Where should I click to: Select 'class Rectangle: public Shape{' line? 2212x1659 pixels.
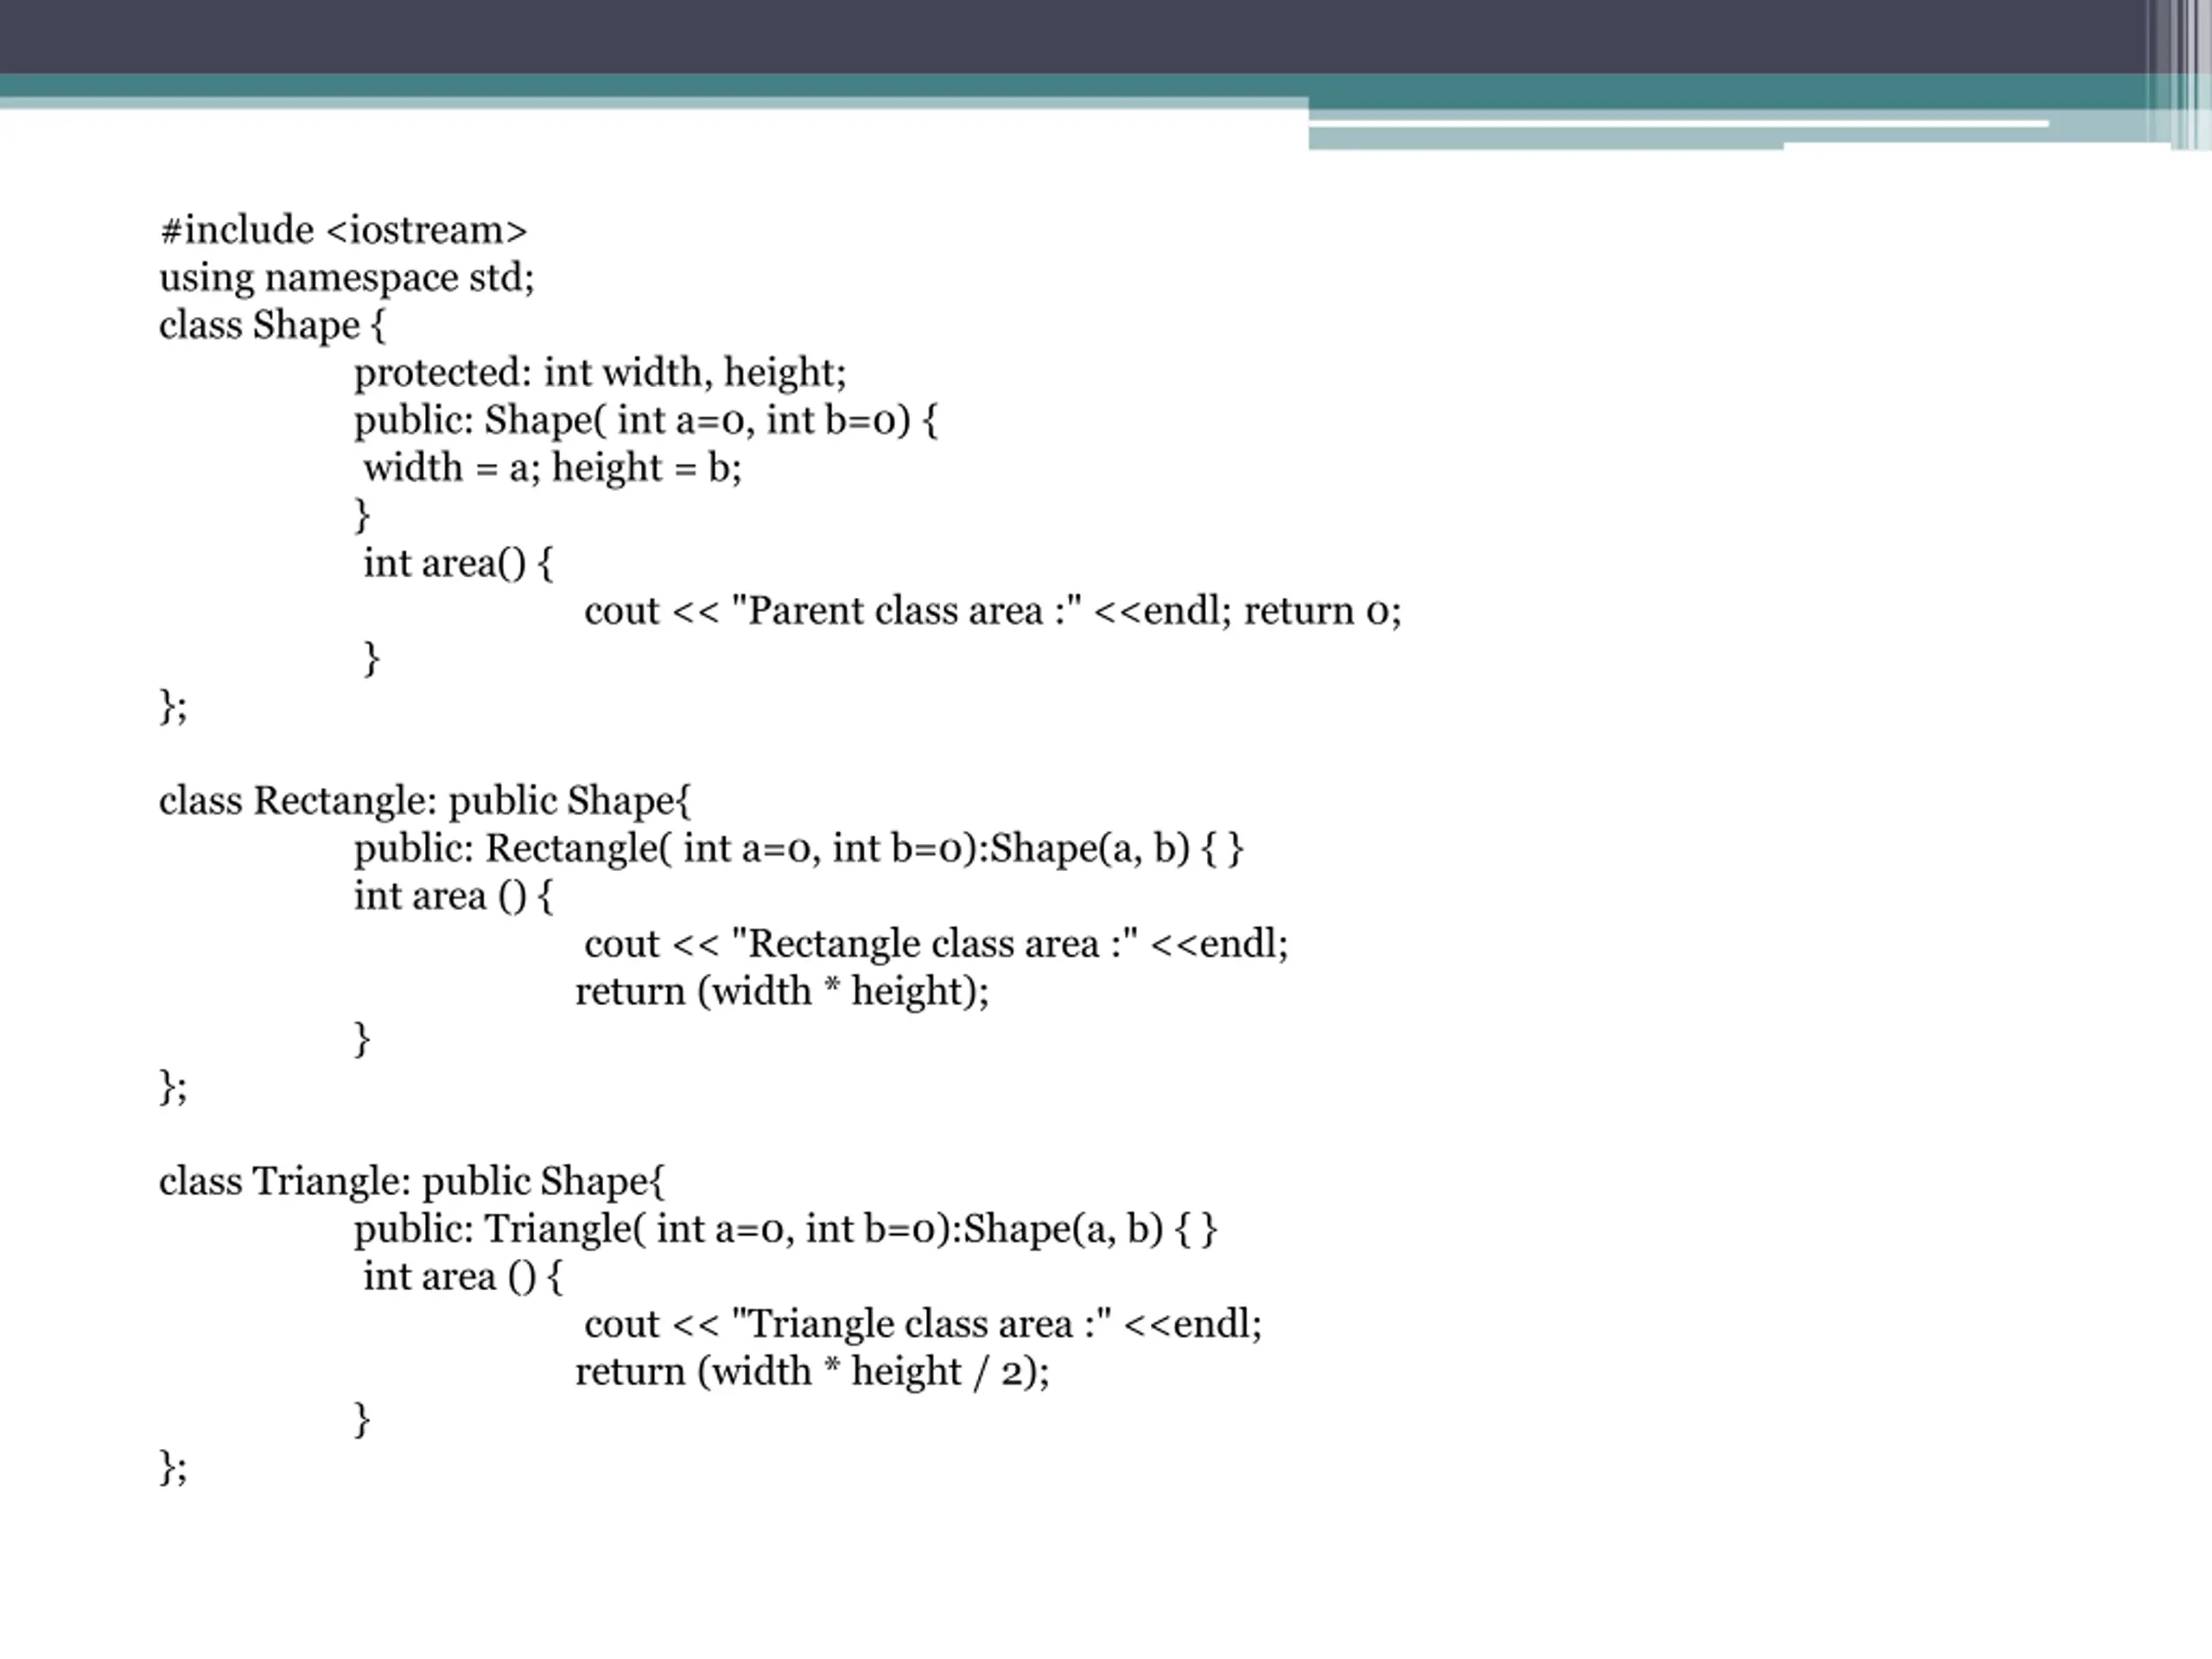coord(425,801)
